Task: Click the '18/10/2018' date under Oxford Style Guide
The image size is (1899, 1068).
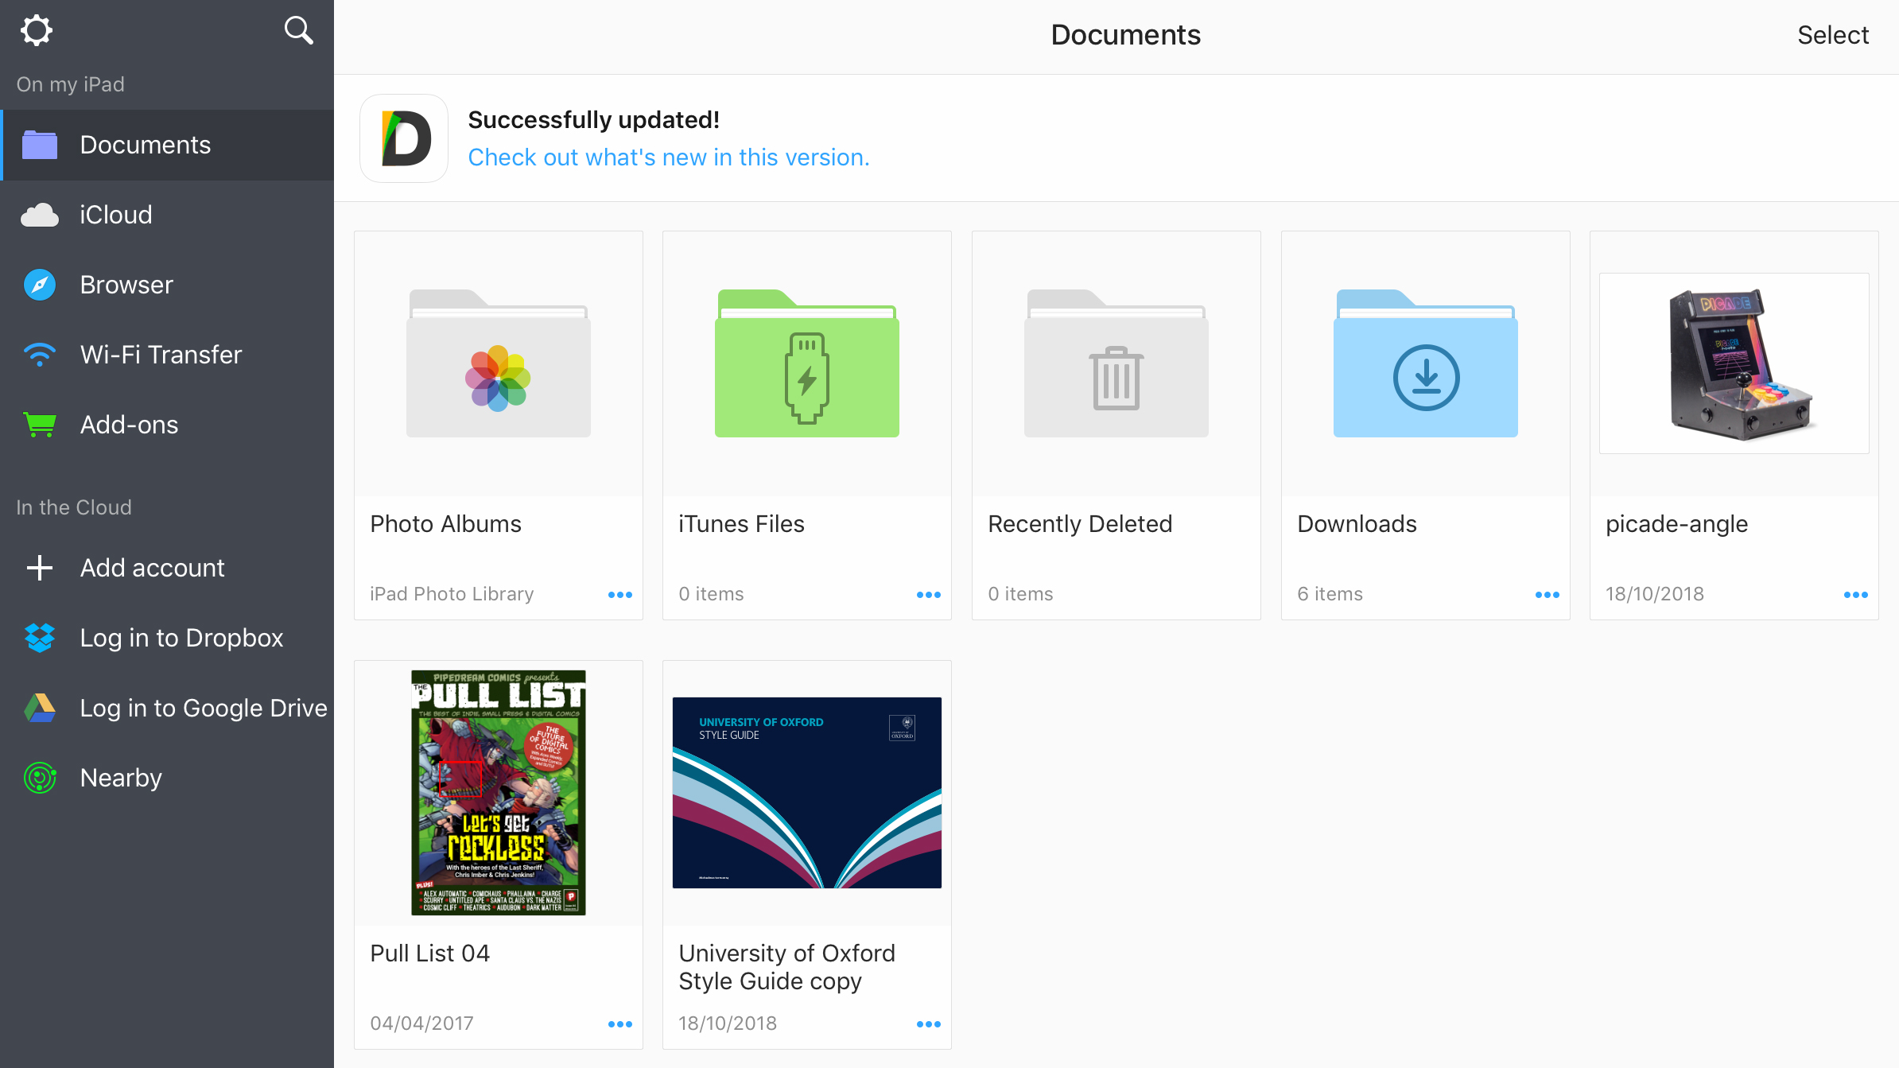Action: [728, 1023]
